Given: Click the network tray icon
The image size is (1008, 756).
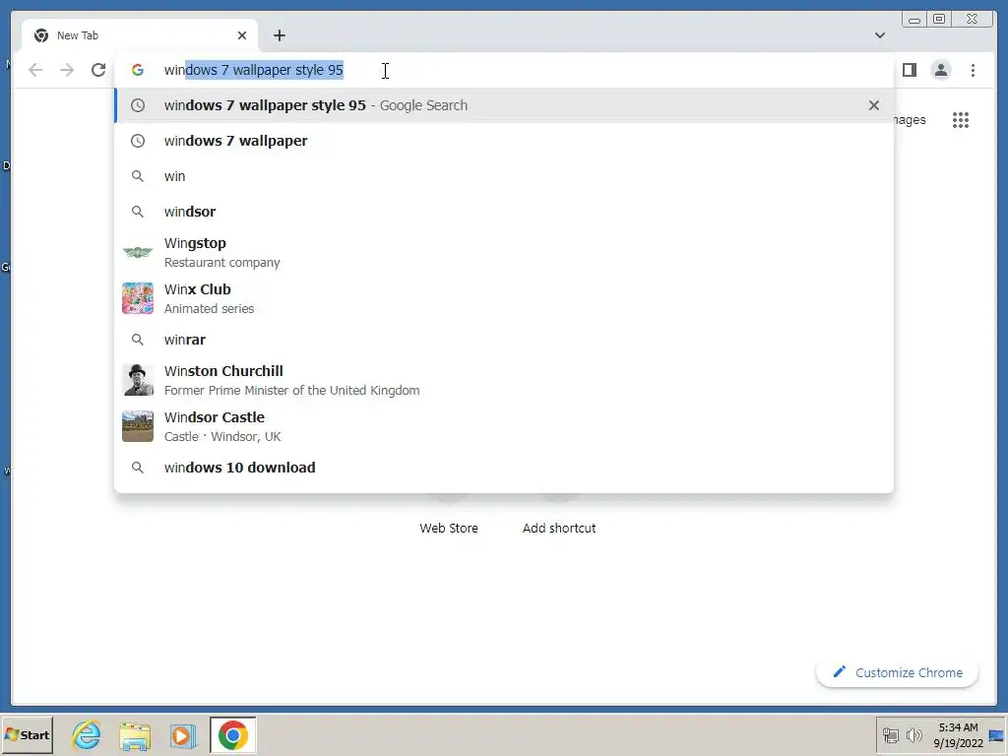Looking at the screenshot, I should pyautogui.click(x=890, y=734).
